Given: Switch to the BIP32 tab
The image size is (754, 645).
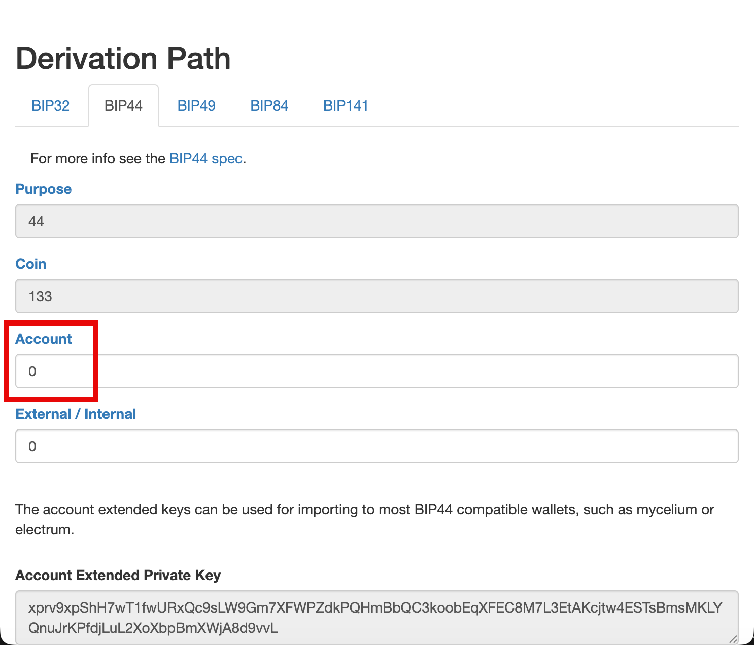Looking at the screenshot, I should (x=51, y=105).
